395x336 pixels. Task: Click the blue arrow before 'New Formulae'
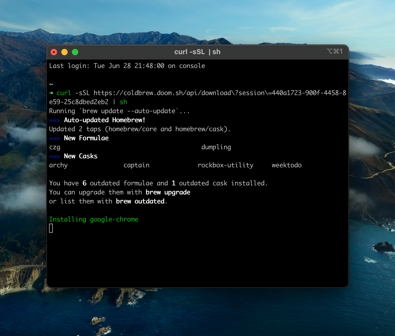pos(55,138)
